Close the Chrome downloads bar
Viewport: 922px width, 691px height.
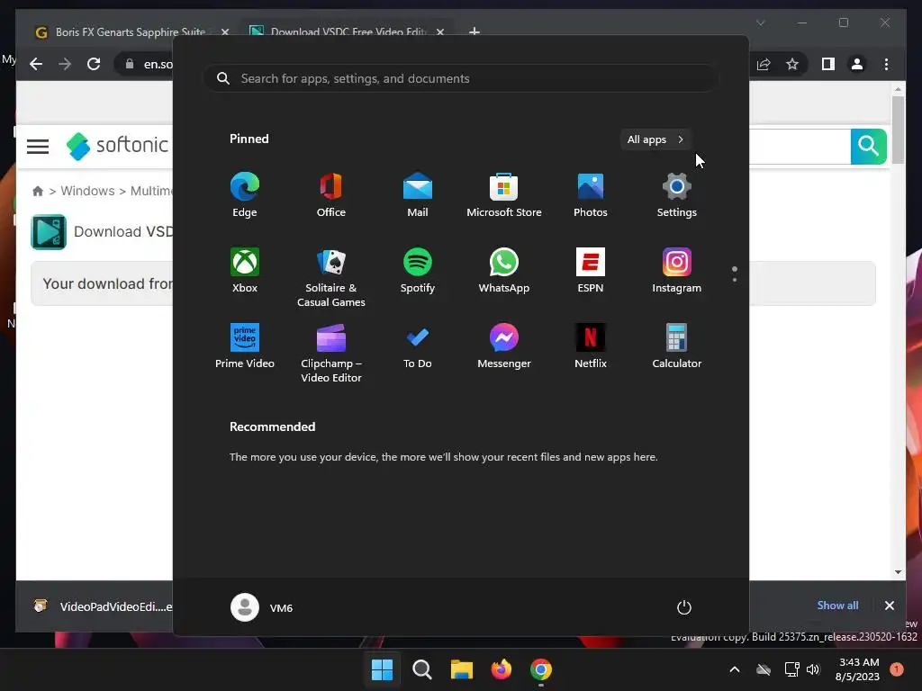click(x=889, y=606)
